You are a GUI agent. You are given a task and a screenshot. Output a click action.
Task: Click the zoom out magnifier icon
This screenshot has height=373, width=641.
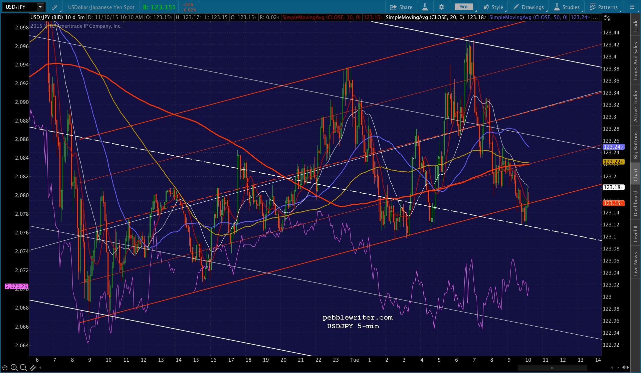[x=23, y=368]
